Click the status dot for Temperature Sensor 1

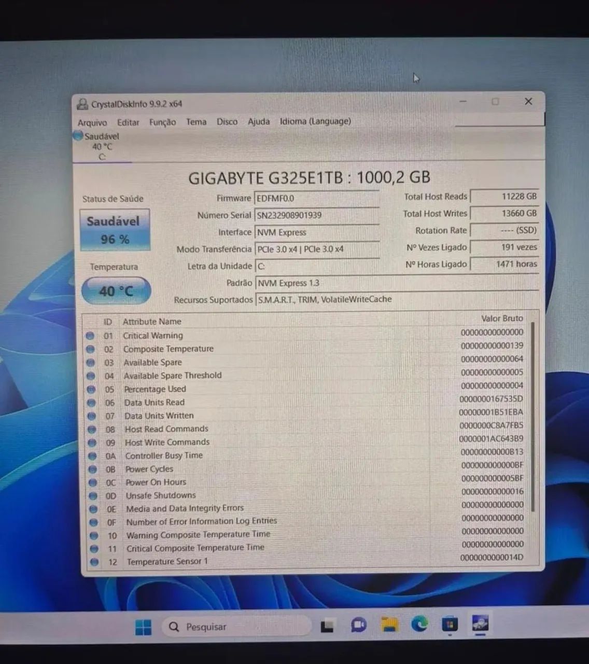tap(94, 562)
